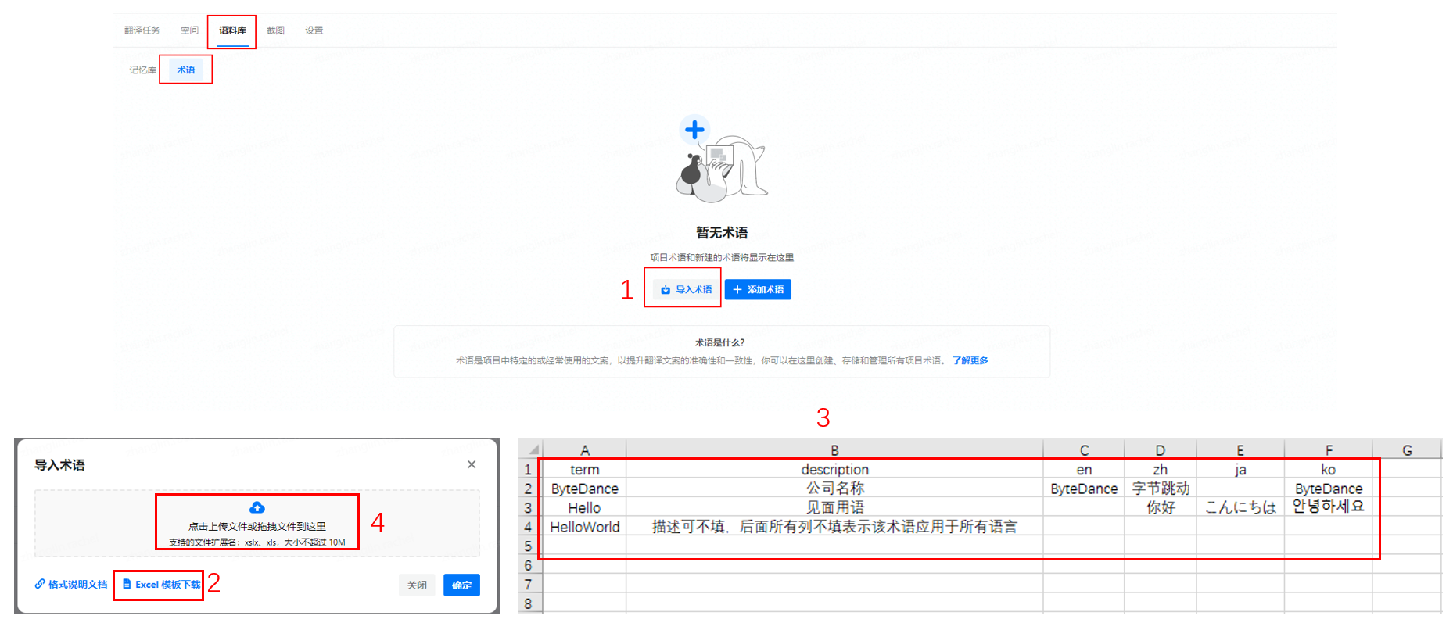Open the 语料库 tab

click(x=232, y=30)
